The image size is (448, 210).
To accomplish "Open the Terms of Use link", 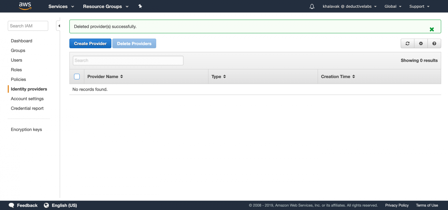I will click(x=427, y=205).
